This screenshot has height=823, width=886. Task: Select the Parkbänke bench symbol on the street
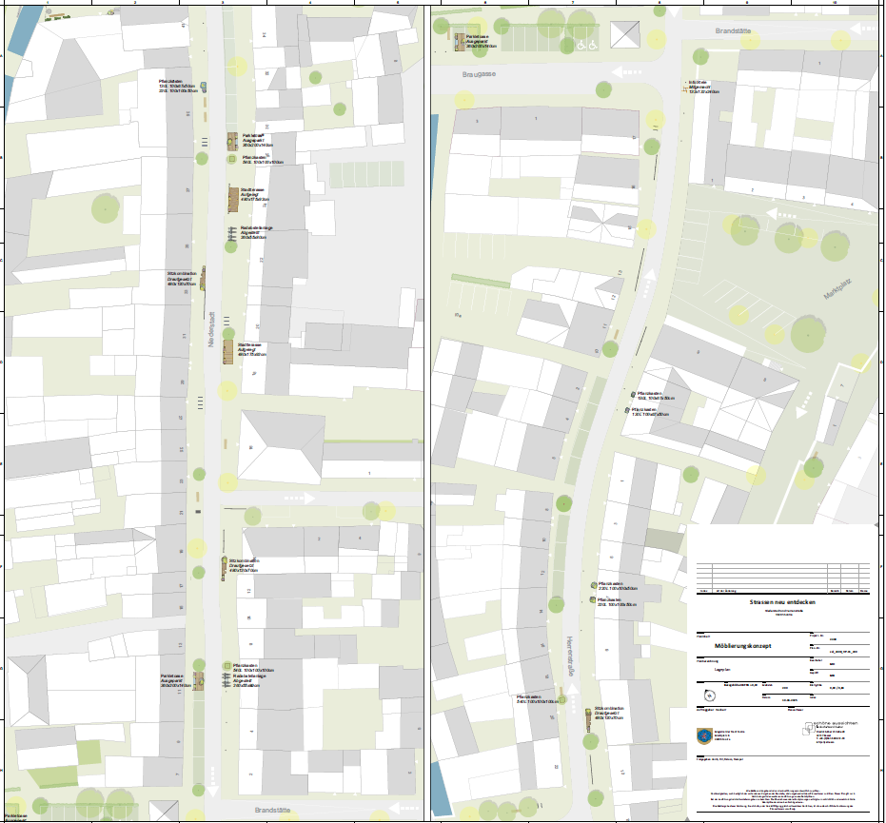click(x=232, y=141)
